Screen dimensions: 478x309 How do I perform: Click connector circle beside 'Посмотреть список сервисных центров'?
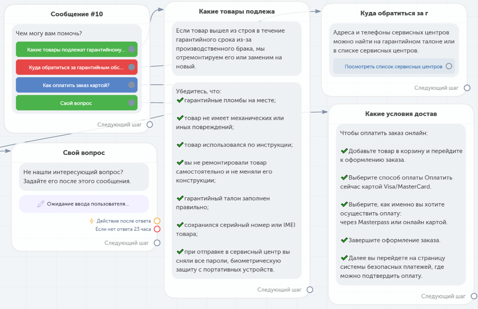pos(449,66)
